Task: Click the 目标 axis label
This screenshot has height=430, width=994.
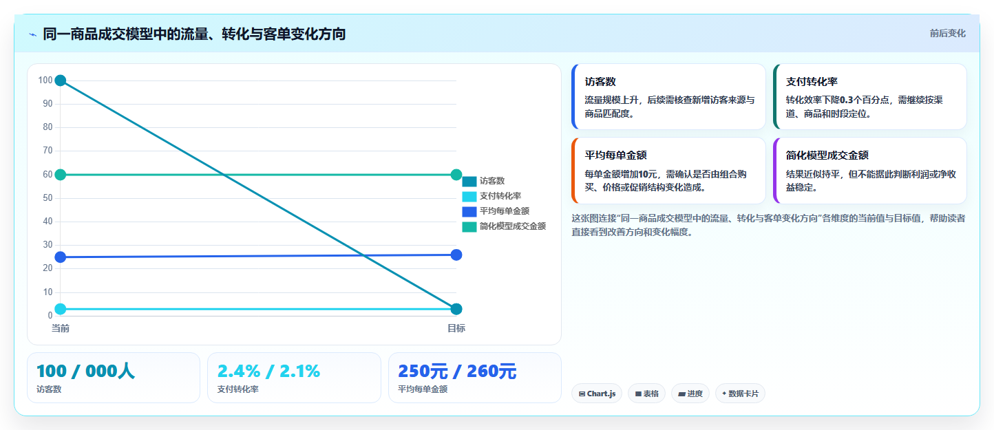Action: (x=456, y=328)
